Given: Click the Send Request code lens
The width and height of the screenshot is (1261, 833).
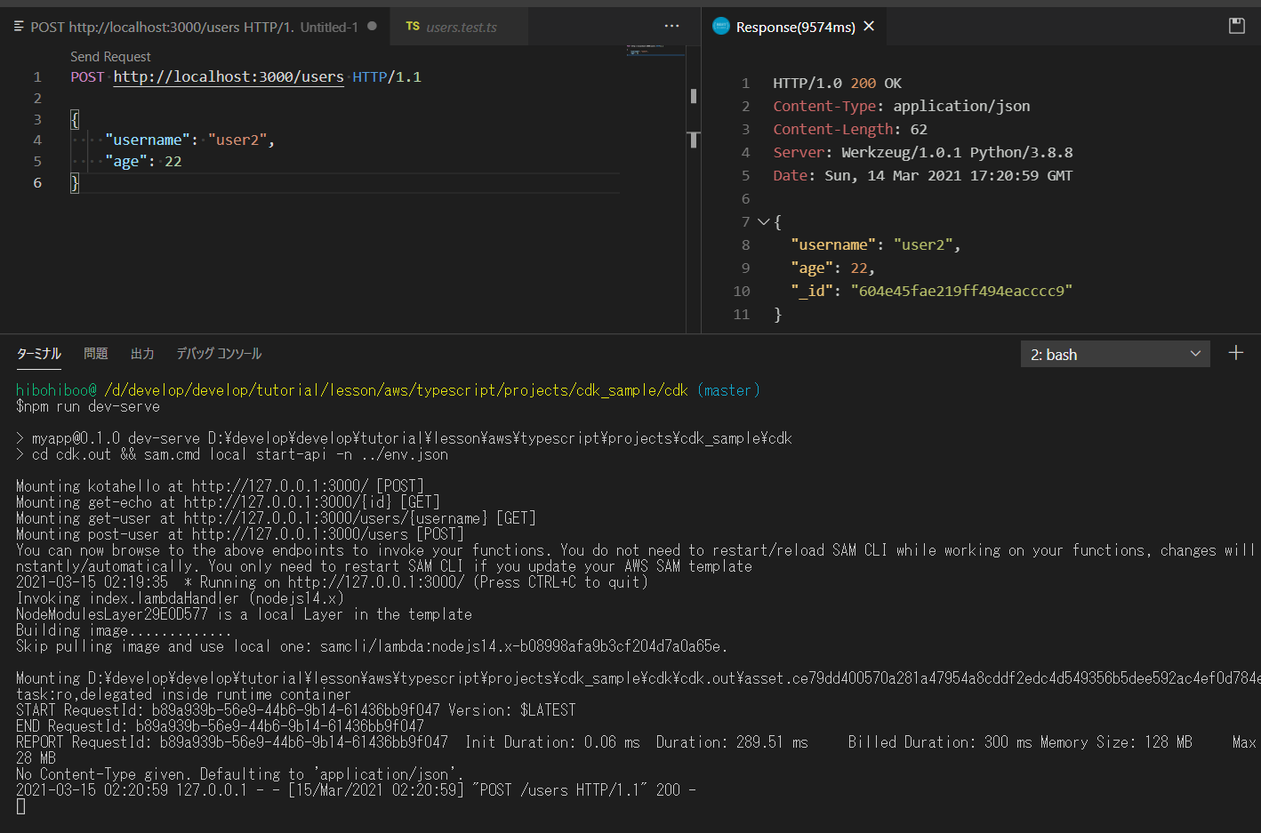Looking at the screenshot, I should 110,57.
